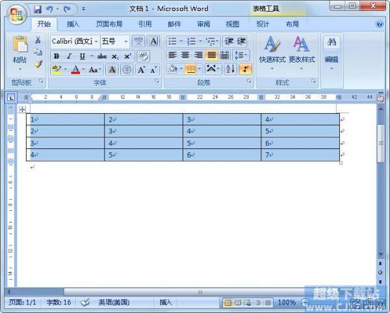Toggle distributed alignment

tap(224, 55)
